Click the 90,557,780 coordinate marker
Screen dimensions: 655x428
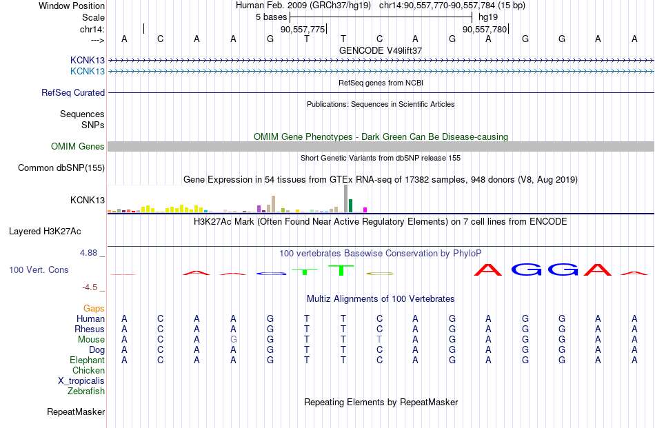coord(485,29)
